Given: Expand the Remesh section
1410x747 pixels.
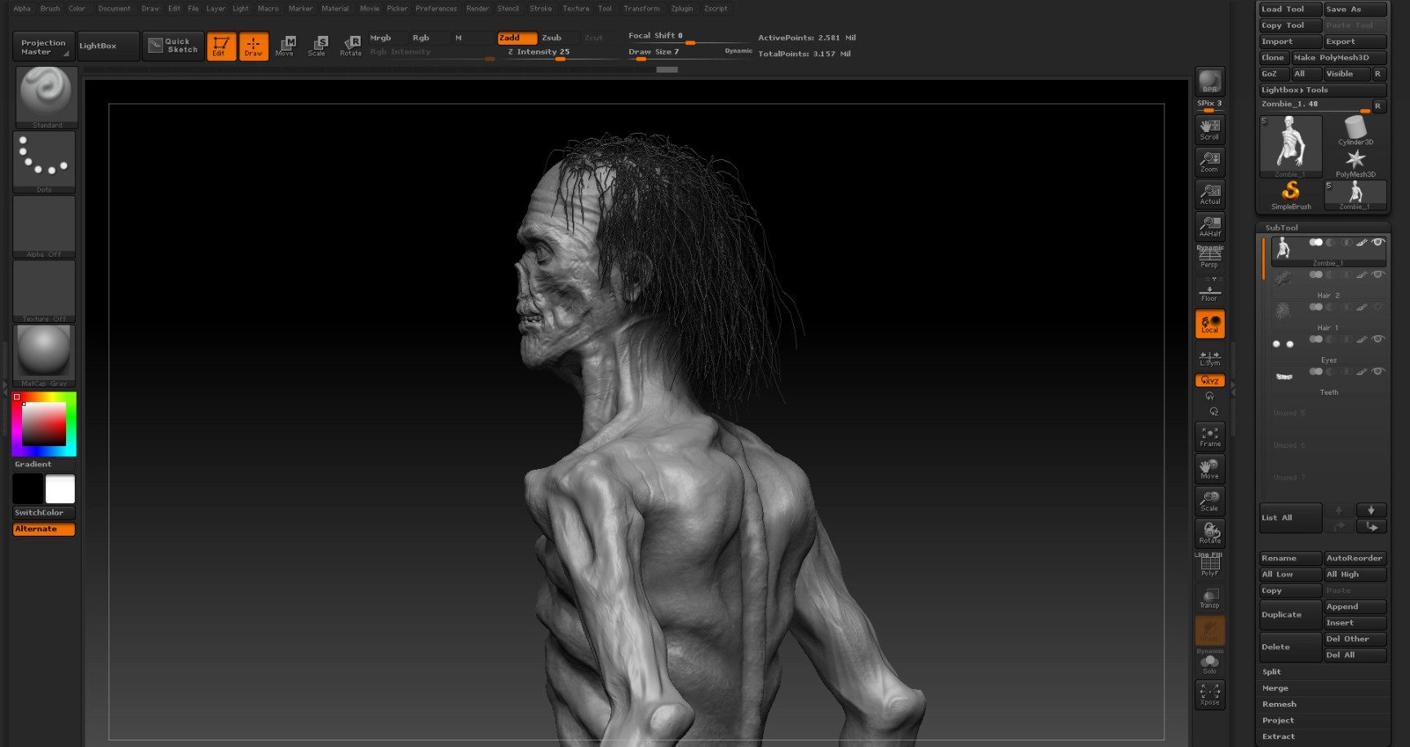Looking at the screenshot, I should coord(1279,704).
